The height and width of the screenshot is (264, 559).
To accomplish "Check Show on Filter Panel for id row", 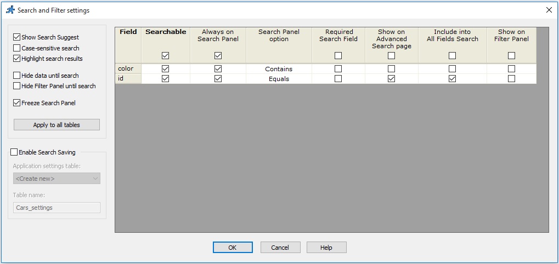I will (x=512, y=79).
